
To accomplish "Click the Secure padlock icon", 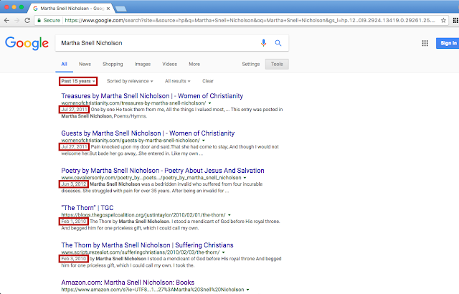I will click(x=39, y=21).
